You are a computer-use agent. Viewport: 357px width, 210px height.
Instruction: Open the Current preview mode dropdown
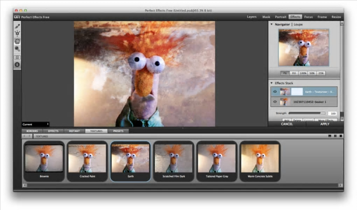tap(35, 124)
